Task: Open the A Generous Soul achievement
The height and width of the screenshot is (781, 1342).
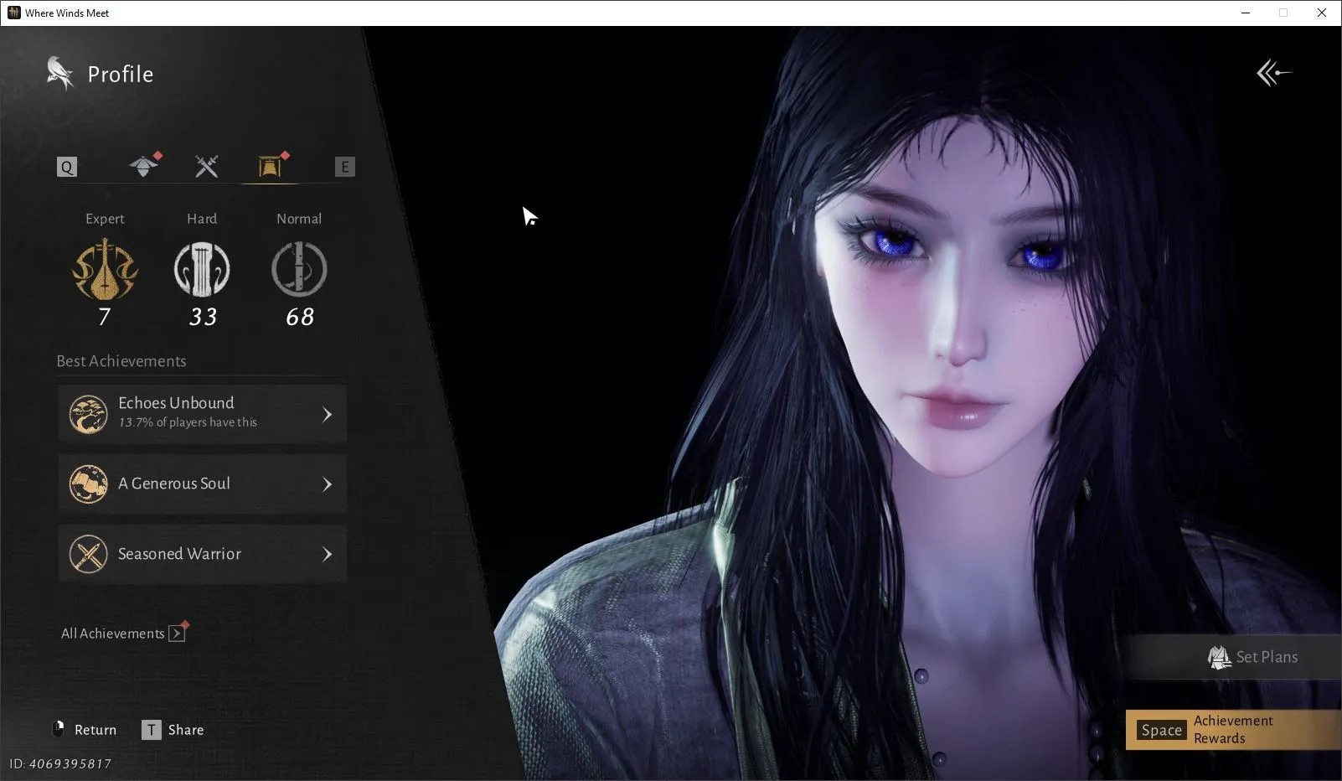Action: click(x=202, y=484)
